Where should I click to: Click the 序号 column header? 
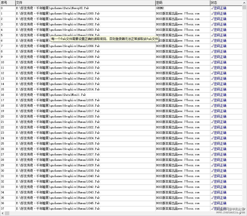coord(8,3)
